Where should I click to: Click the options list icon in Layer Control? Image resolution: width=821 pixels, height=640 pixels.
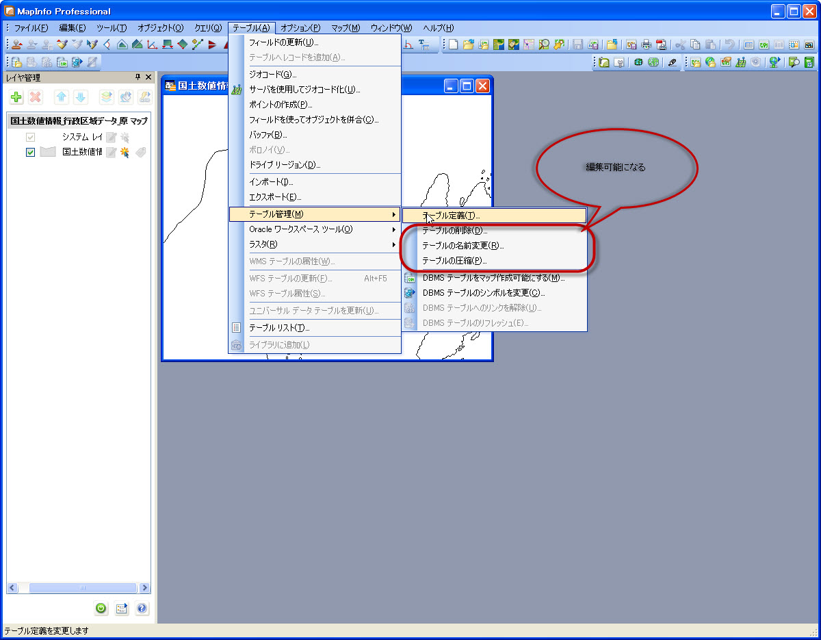122,608
